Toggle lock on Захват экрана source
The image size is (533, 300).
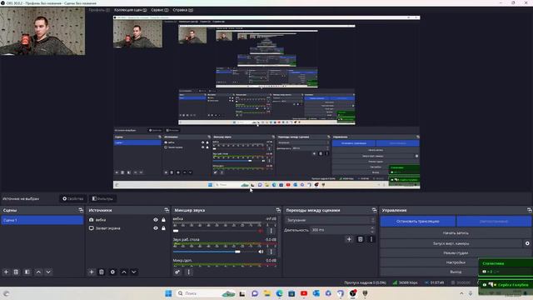pos(163,228)
